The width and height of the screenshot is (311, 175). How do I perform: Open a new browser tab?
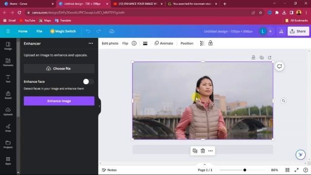pos(225,4)
